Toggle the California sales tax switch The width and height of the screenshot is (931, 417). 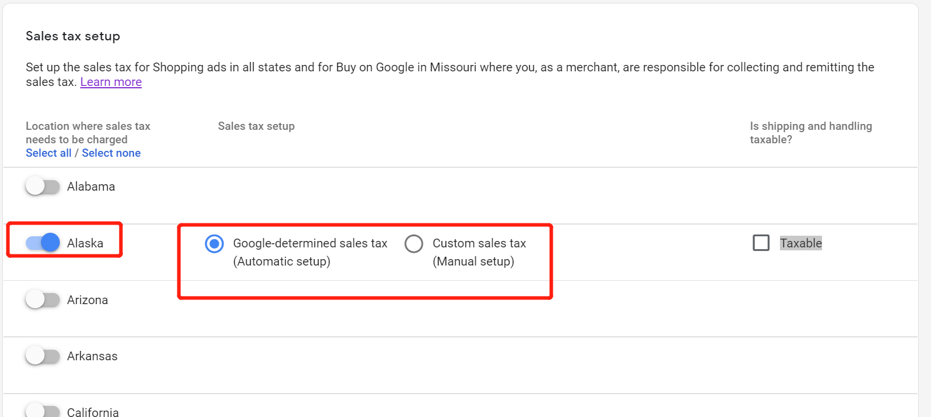[43, 411]
